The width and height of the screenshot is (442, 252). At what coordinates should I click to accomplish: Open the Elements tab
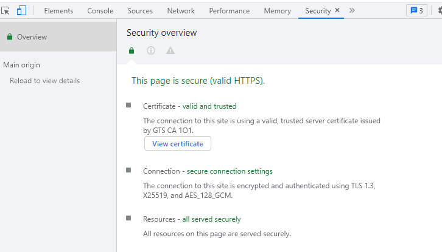(x=58, y=11)
